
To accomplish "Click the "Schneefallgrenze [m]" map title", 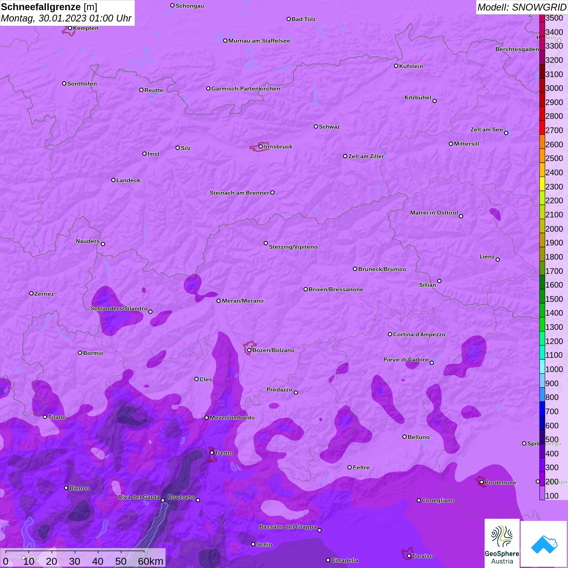I will tap(49, 7).
